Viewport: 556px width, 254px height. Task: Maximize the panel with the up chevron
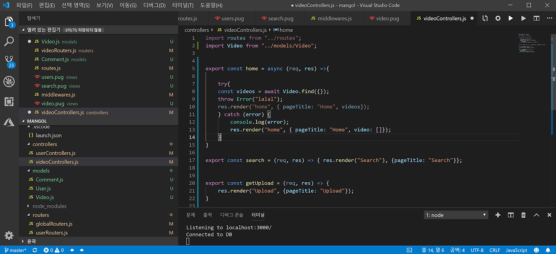coord(536,215)
